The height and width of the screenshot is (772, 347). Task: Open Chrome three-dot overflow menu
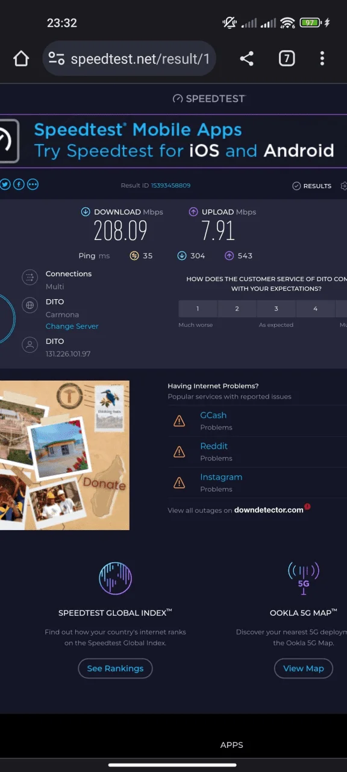[x=322, y=59]
